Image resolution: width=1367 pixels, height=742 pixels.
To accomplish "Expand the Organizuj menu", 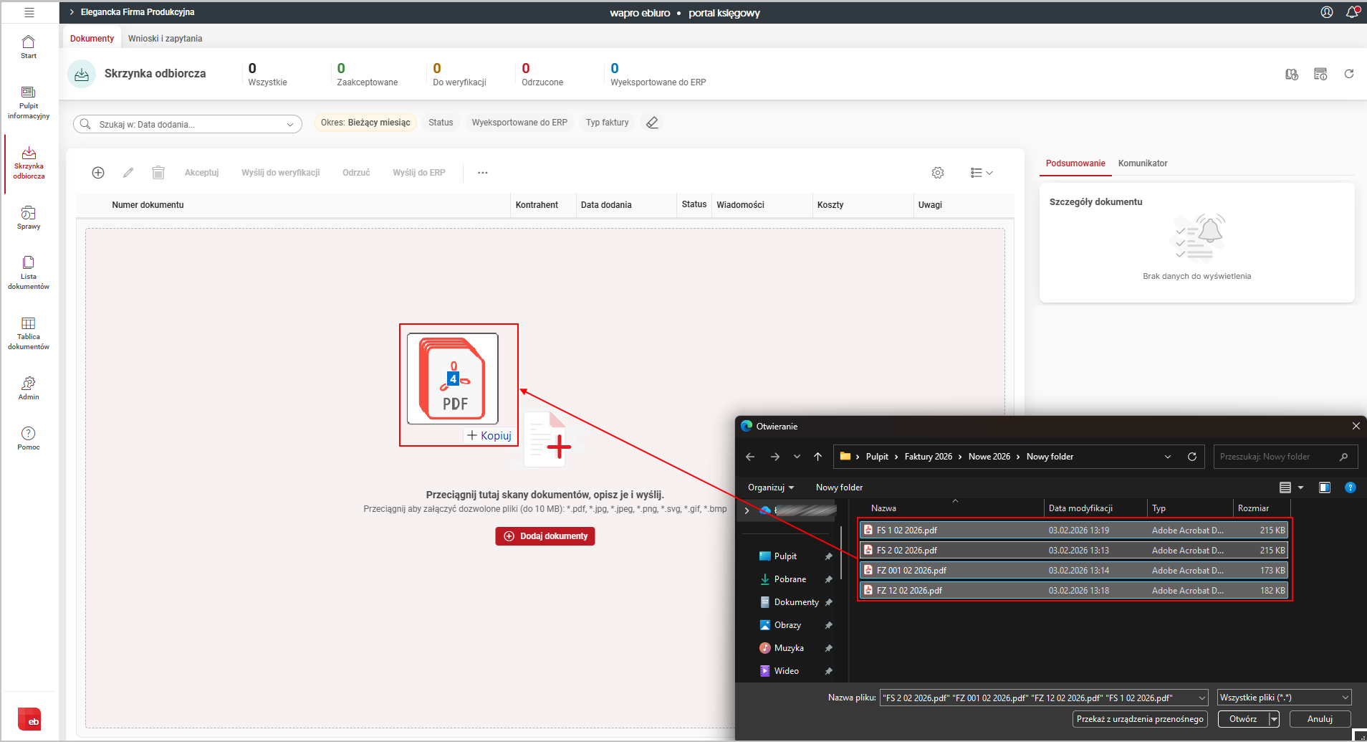I will [x=770, y=487].
